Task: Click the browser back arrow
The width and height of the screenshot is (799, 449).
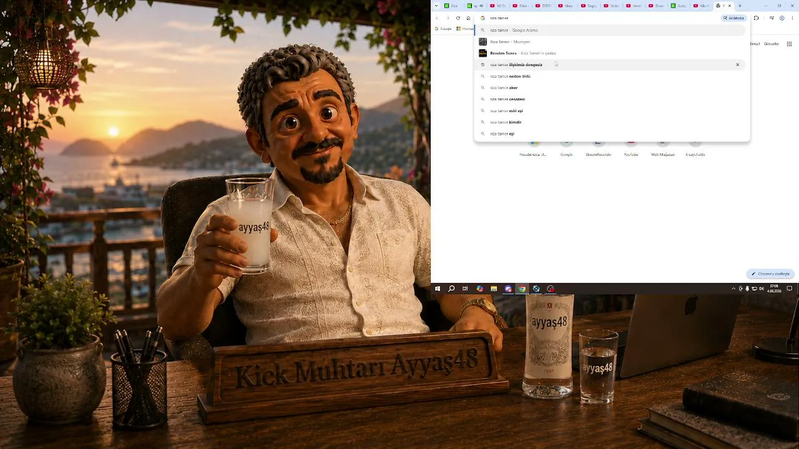Action: tap(437, 18)
